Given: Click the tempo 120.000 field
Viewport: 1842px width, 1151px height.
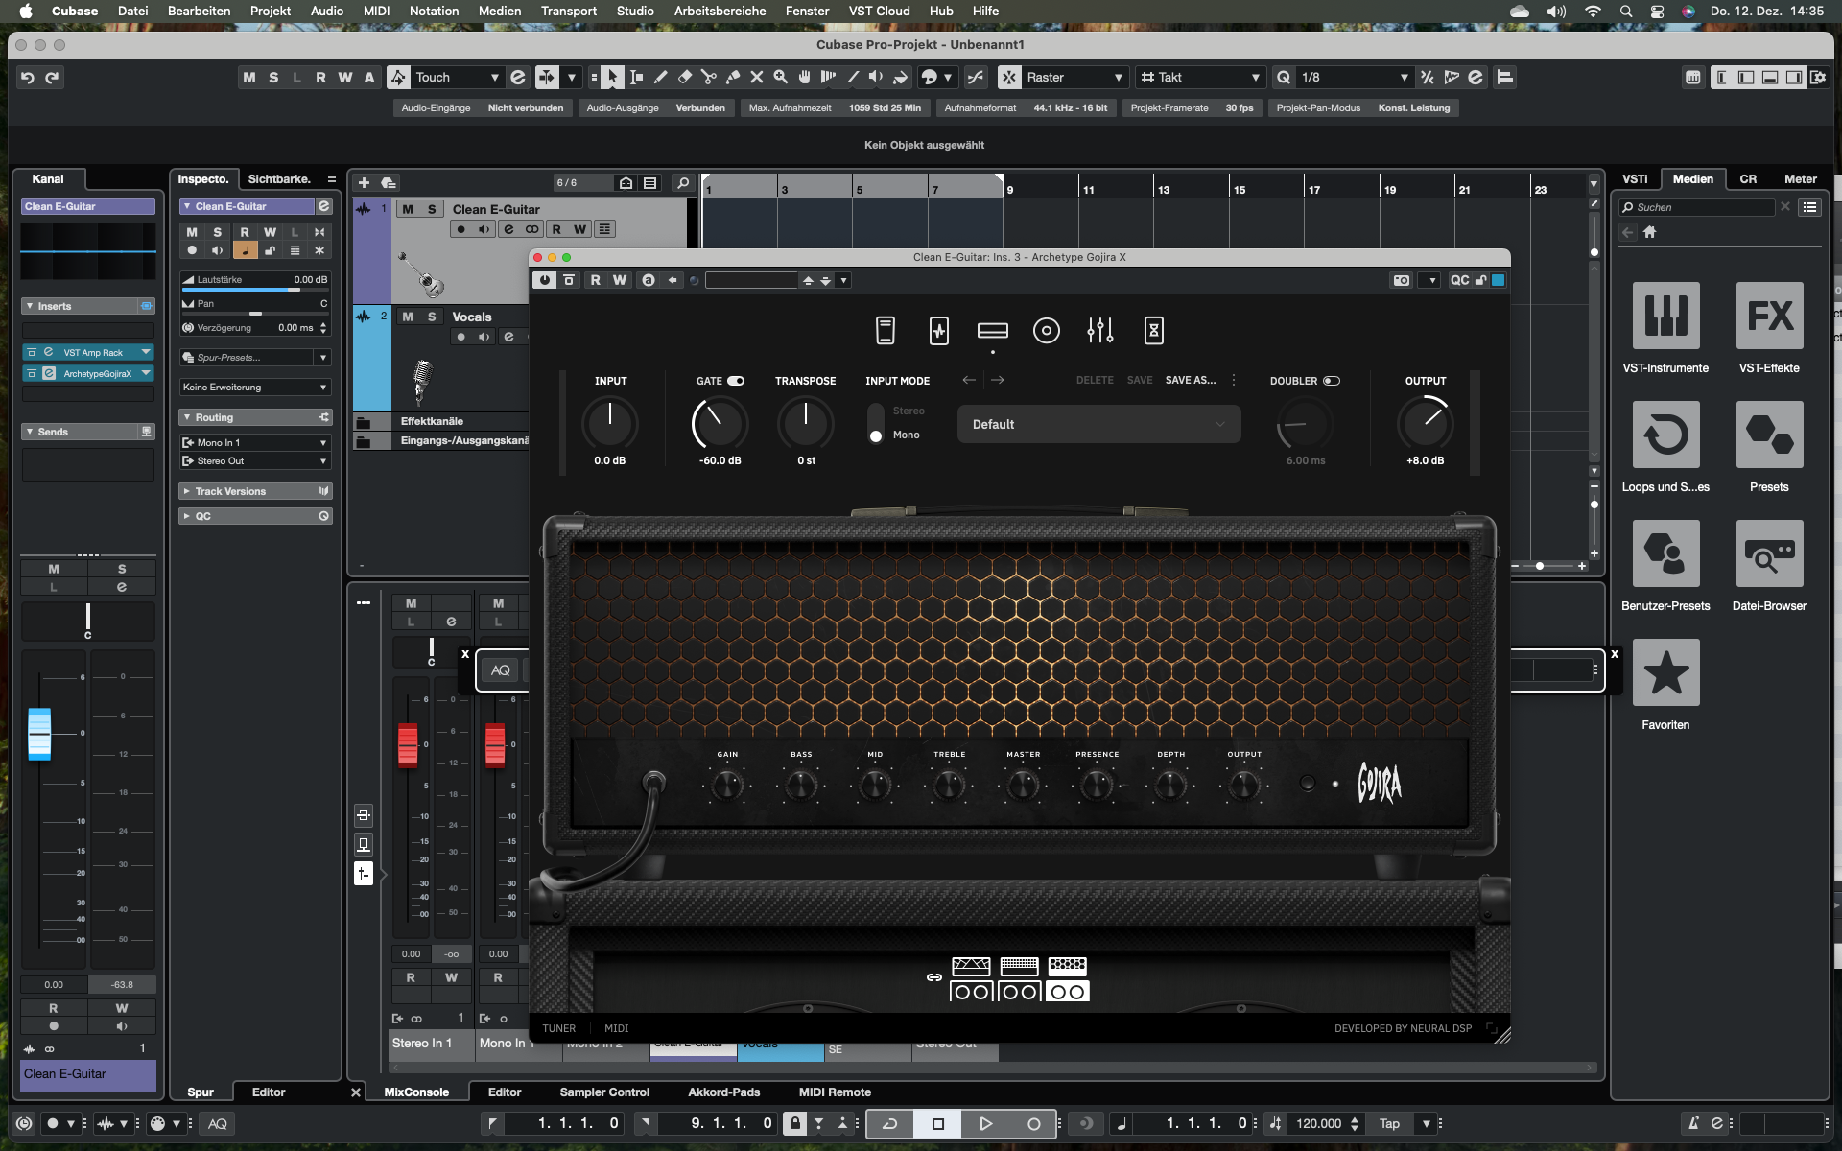Looking at the screenshot, I should pos(1319,1123).
